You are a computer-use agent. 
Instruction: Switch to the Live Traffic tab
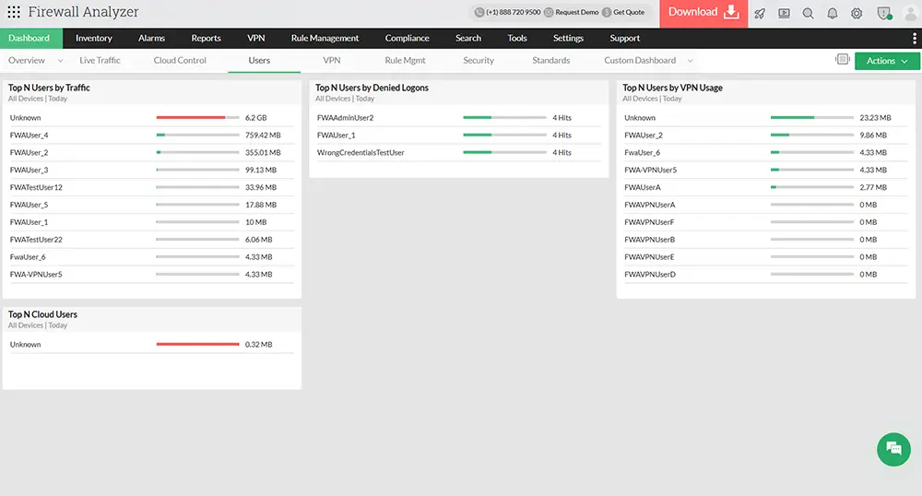pos(100,61)
